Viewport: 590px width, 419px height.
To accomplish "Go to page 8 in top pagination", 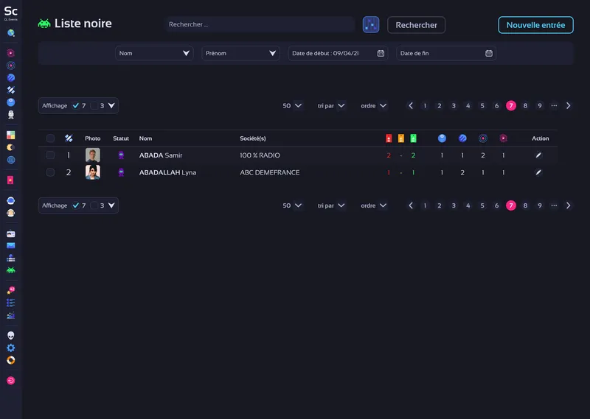I will coord(525,105).
